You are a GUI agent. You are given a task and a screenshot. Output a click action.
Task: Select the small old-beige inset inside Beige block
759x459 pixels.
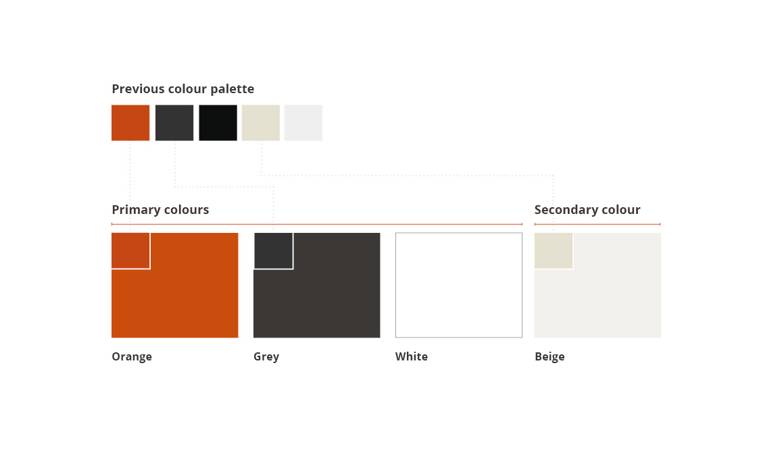(x=554, y=250)
